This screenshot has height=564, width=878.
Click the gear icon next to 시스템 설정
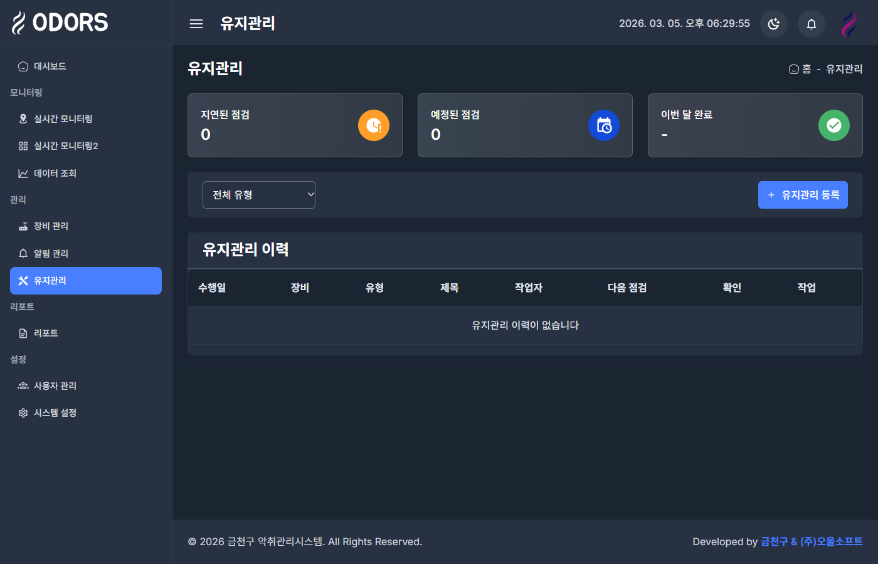pyautogui.click(x=23, y=412)
